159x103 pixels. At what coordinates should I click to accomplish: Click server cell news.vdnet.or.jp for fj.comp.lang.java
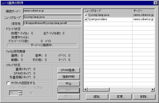click(143, 15)
